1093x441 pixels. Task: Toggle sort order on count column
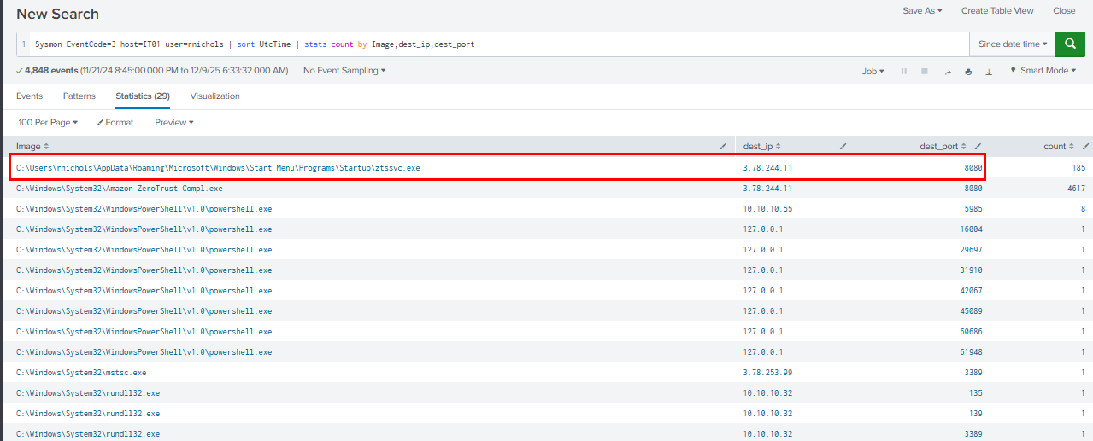tap(1058, 147)
